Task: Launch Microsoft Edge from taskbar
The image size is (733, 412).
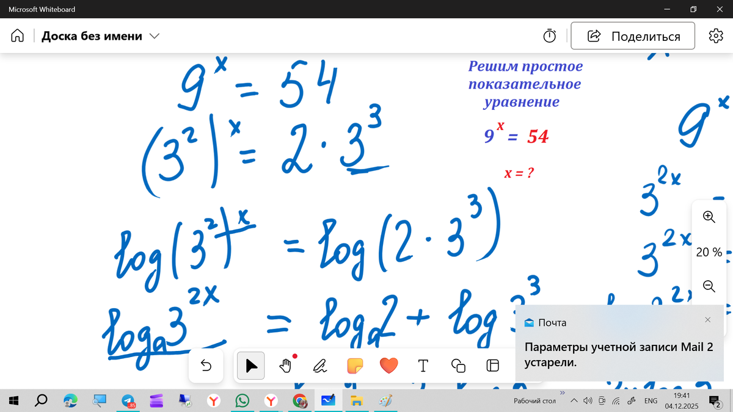Action: click(x=71, y=400)
